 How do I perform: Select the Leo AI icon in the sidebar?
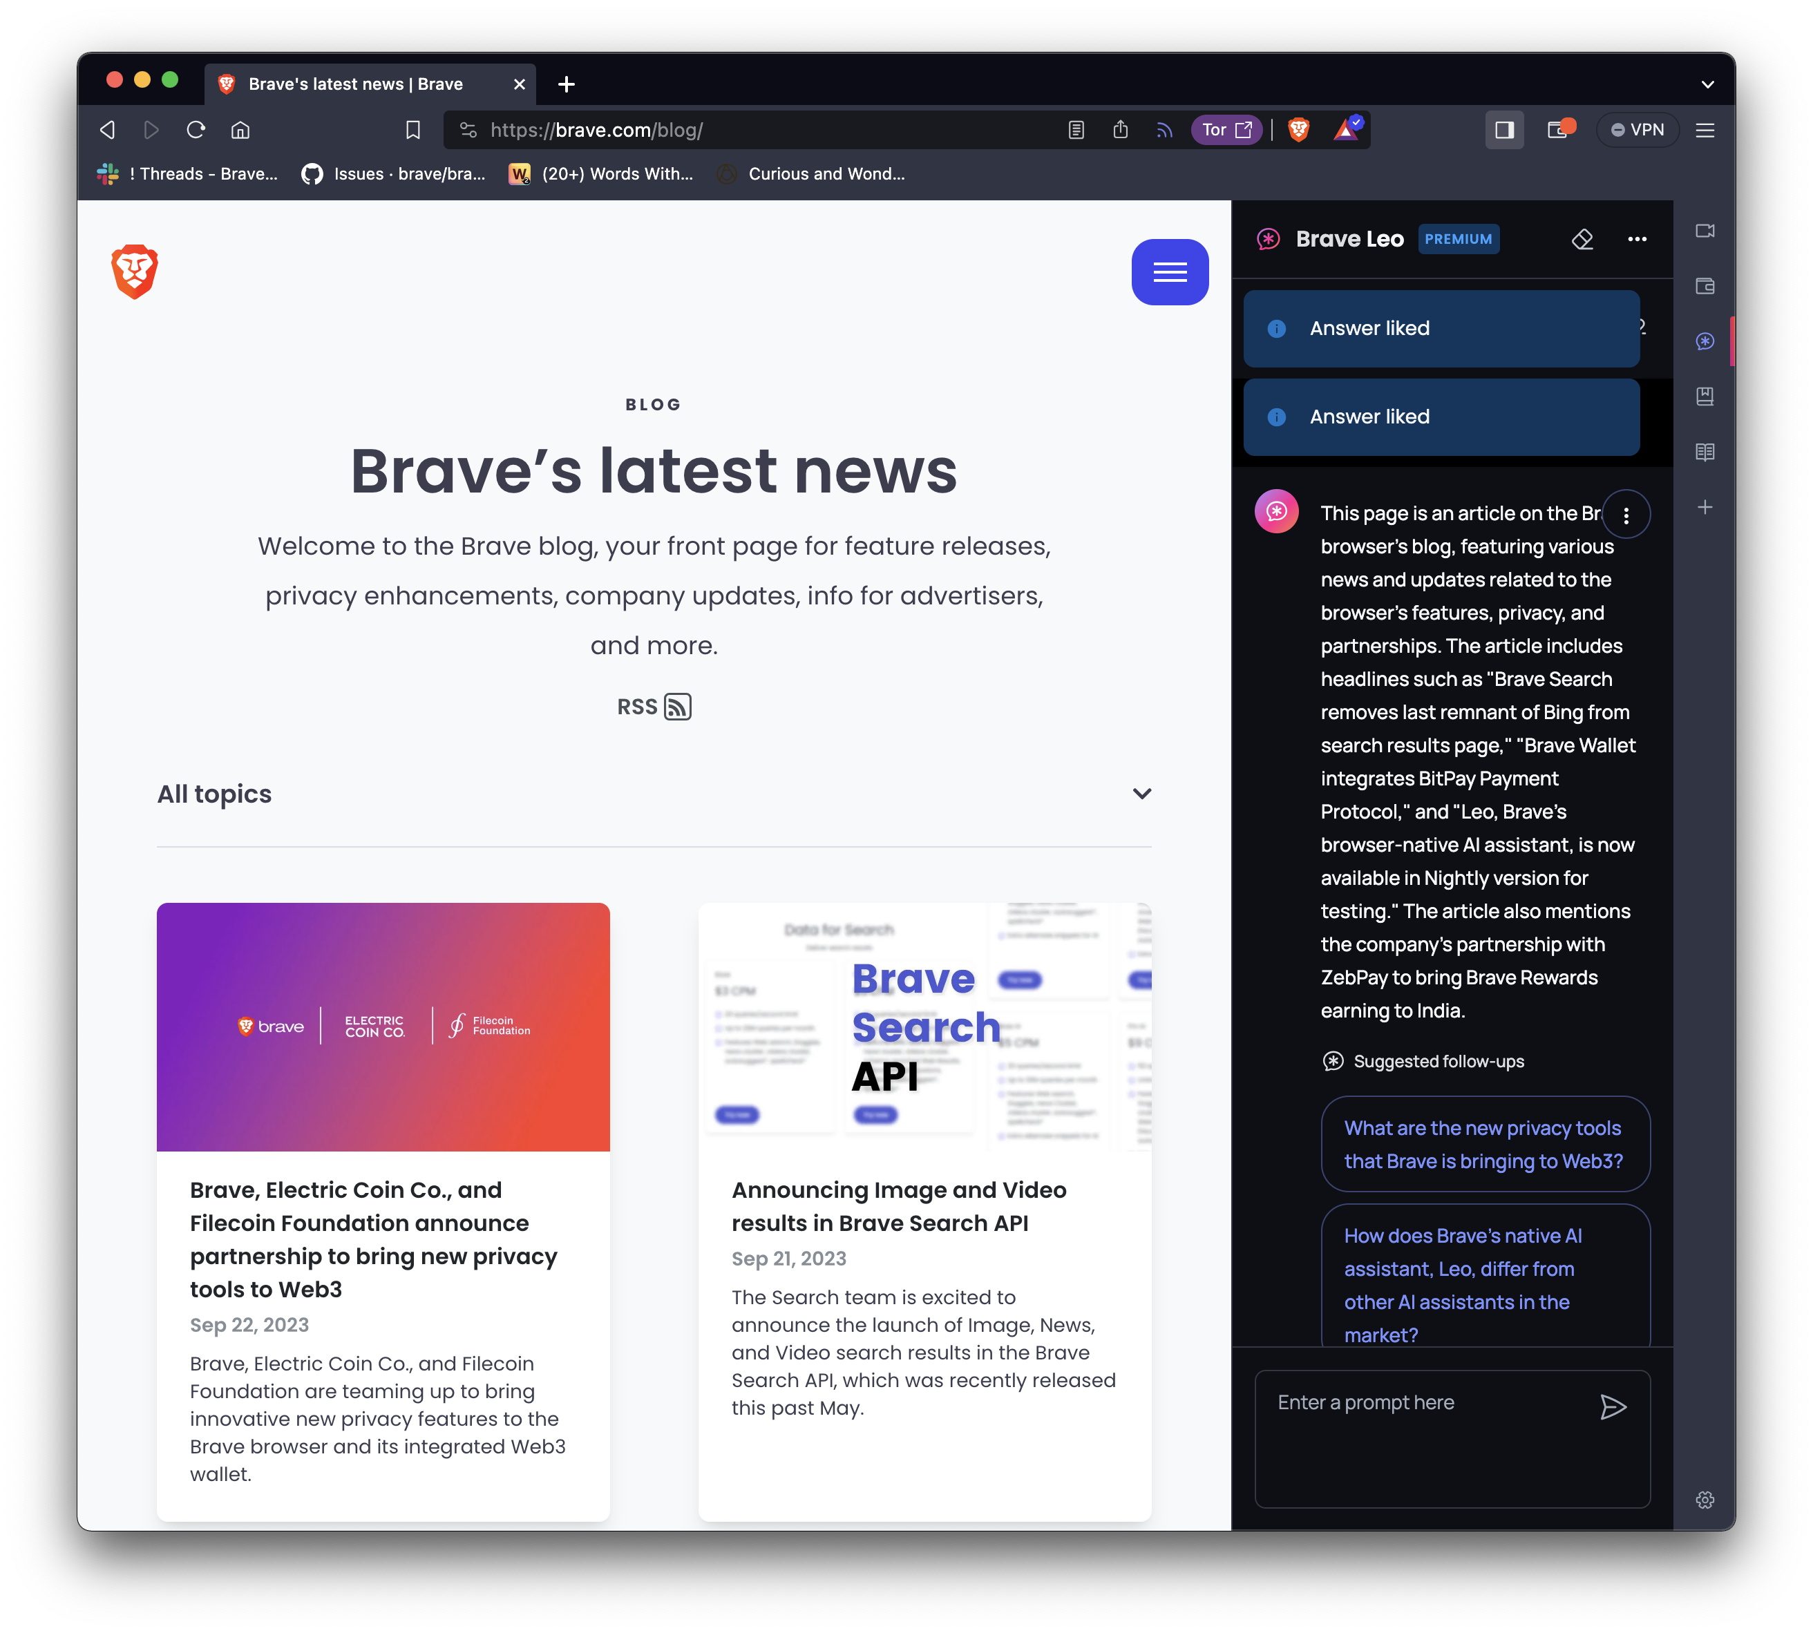click(x=1705, y=341)
